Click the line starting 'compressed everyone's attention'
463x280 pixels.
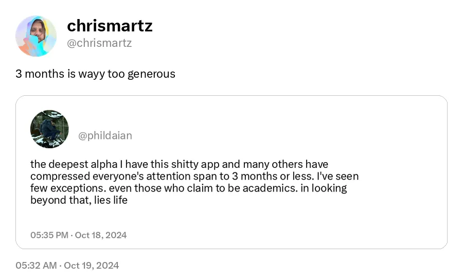pyautogui.click(x=194, y=177)
